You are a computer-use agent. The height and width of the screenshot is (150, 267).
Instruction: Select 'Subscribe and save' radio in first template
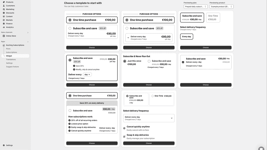click(x=70, y=28)
